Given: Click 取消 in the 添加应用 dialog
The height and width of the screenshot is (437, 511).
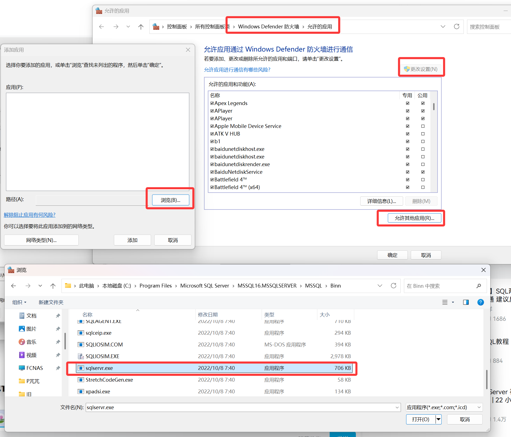Looking at the screenshot, I should (173, 240).
